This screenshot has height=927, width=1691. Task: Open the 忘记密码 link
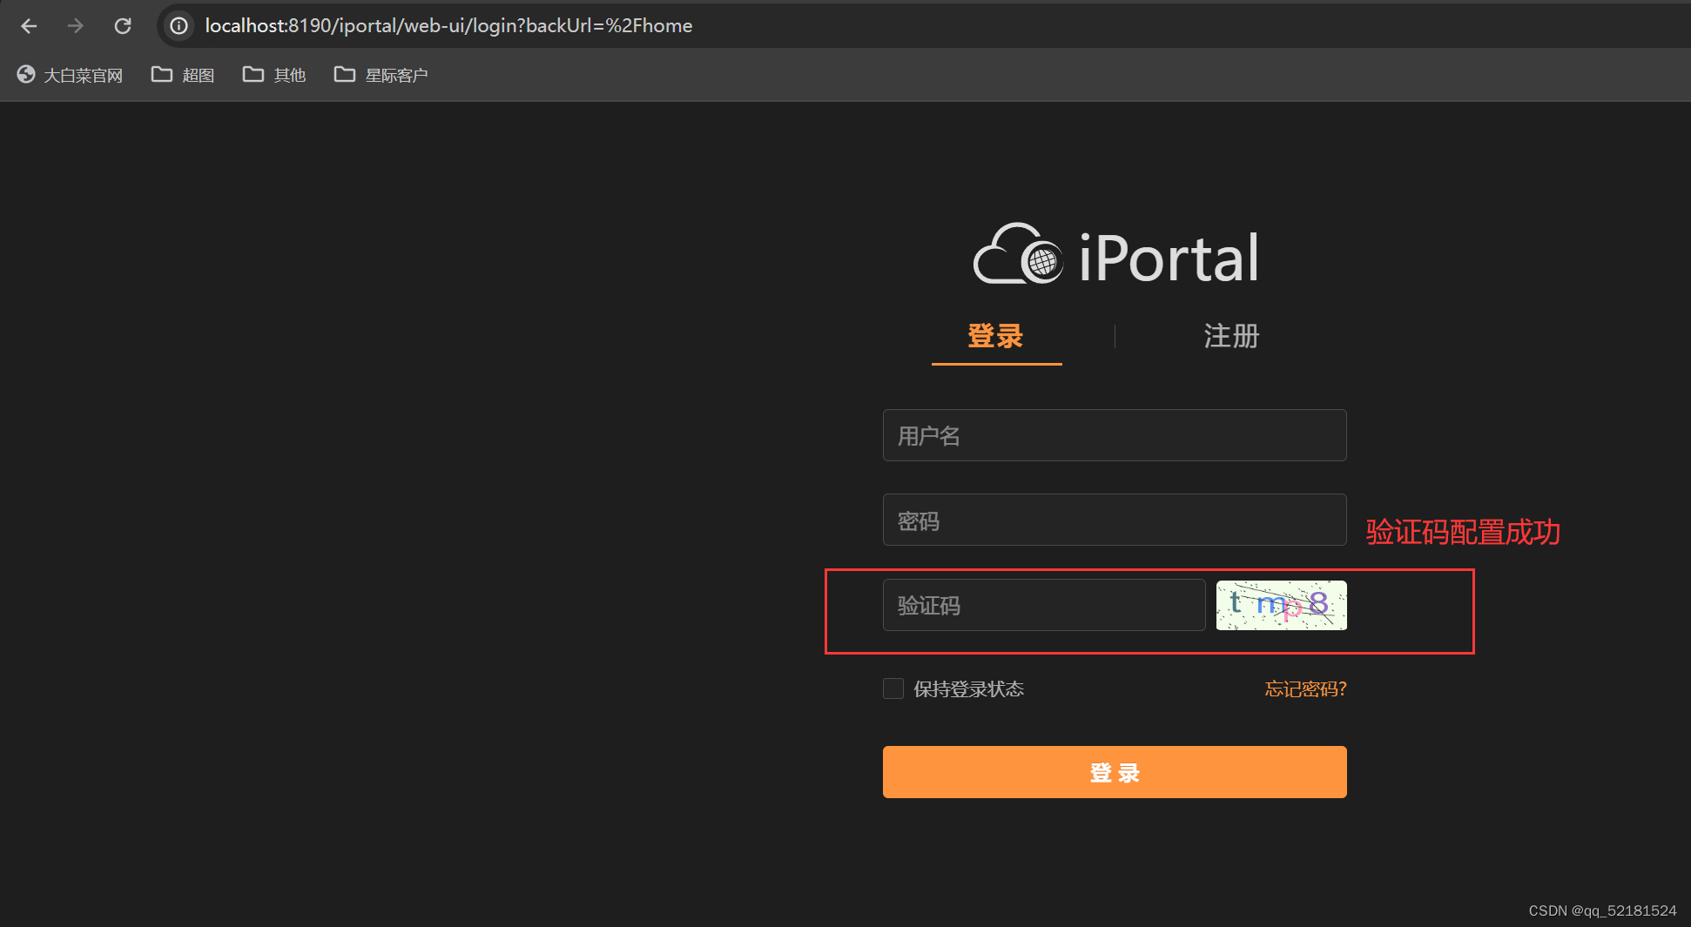coord(1304,689)
